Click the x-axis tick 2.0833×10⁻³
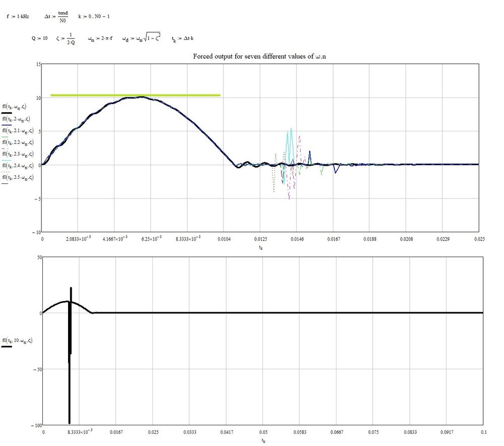504x446 pixels. tap(78, 238)
